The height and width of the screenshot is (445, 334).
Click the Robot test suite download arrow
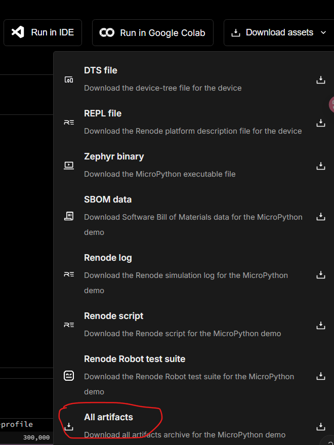(320, 376)
